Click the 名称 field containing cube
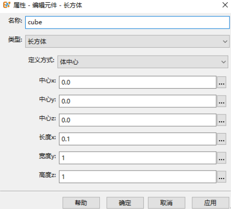The height and width of the screenshot is (209, 231). [x=127, y=22]
